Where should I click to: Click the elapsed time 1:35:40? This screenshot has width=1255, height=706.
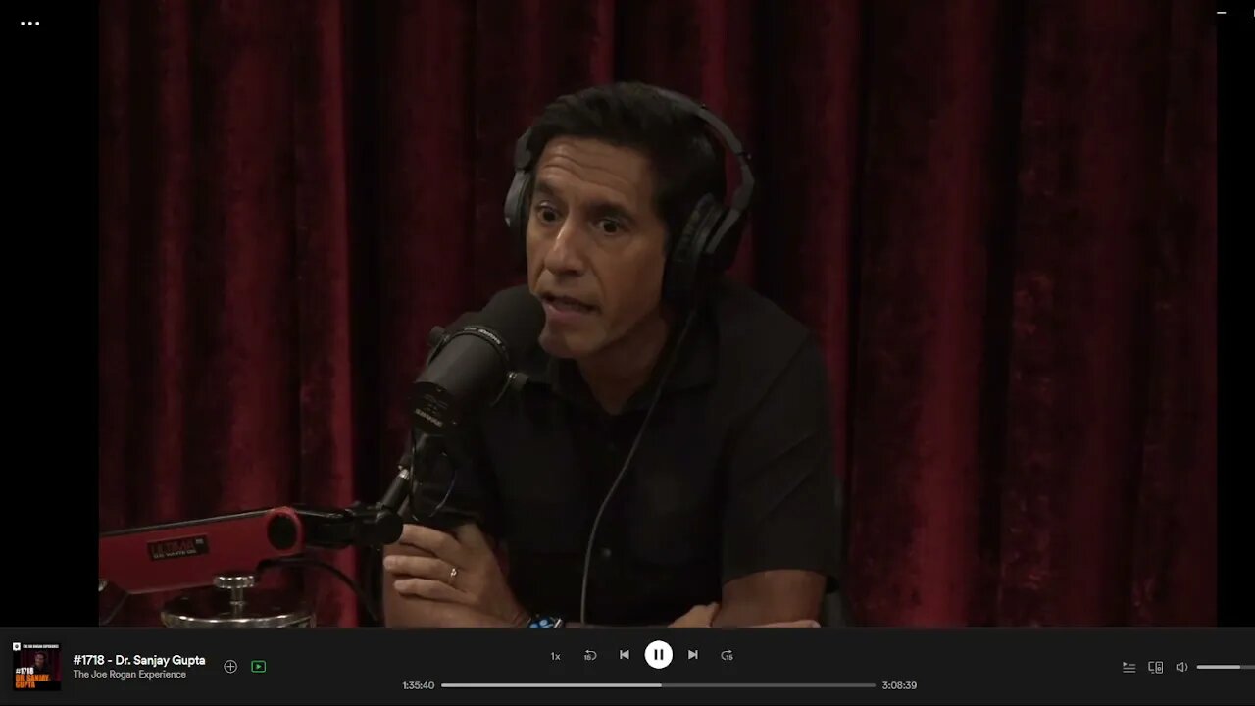(418, 685)
